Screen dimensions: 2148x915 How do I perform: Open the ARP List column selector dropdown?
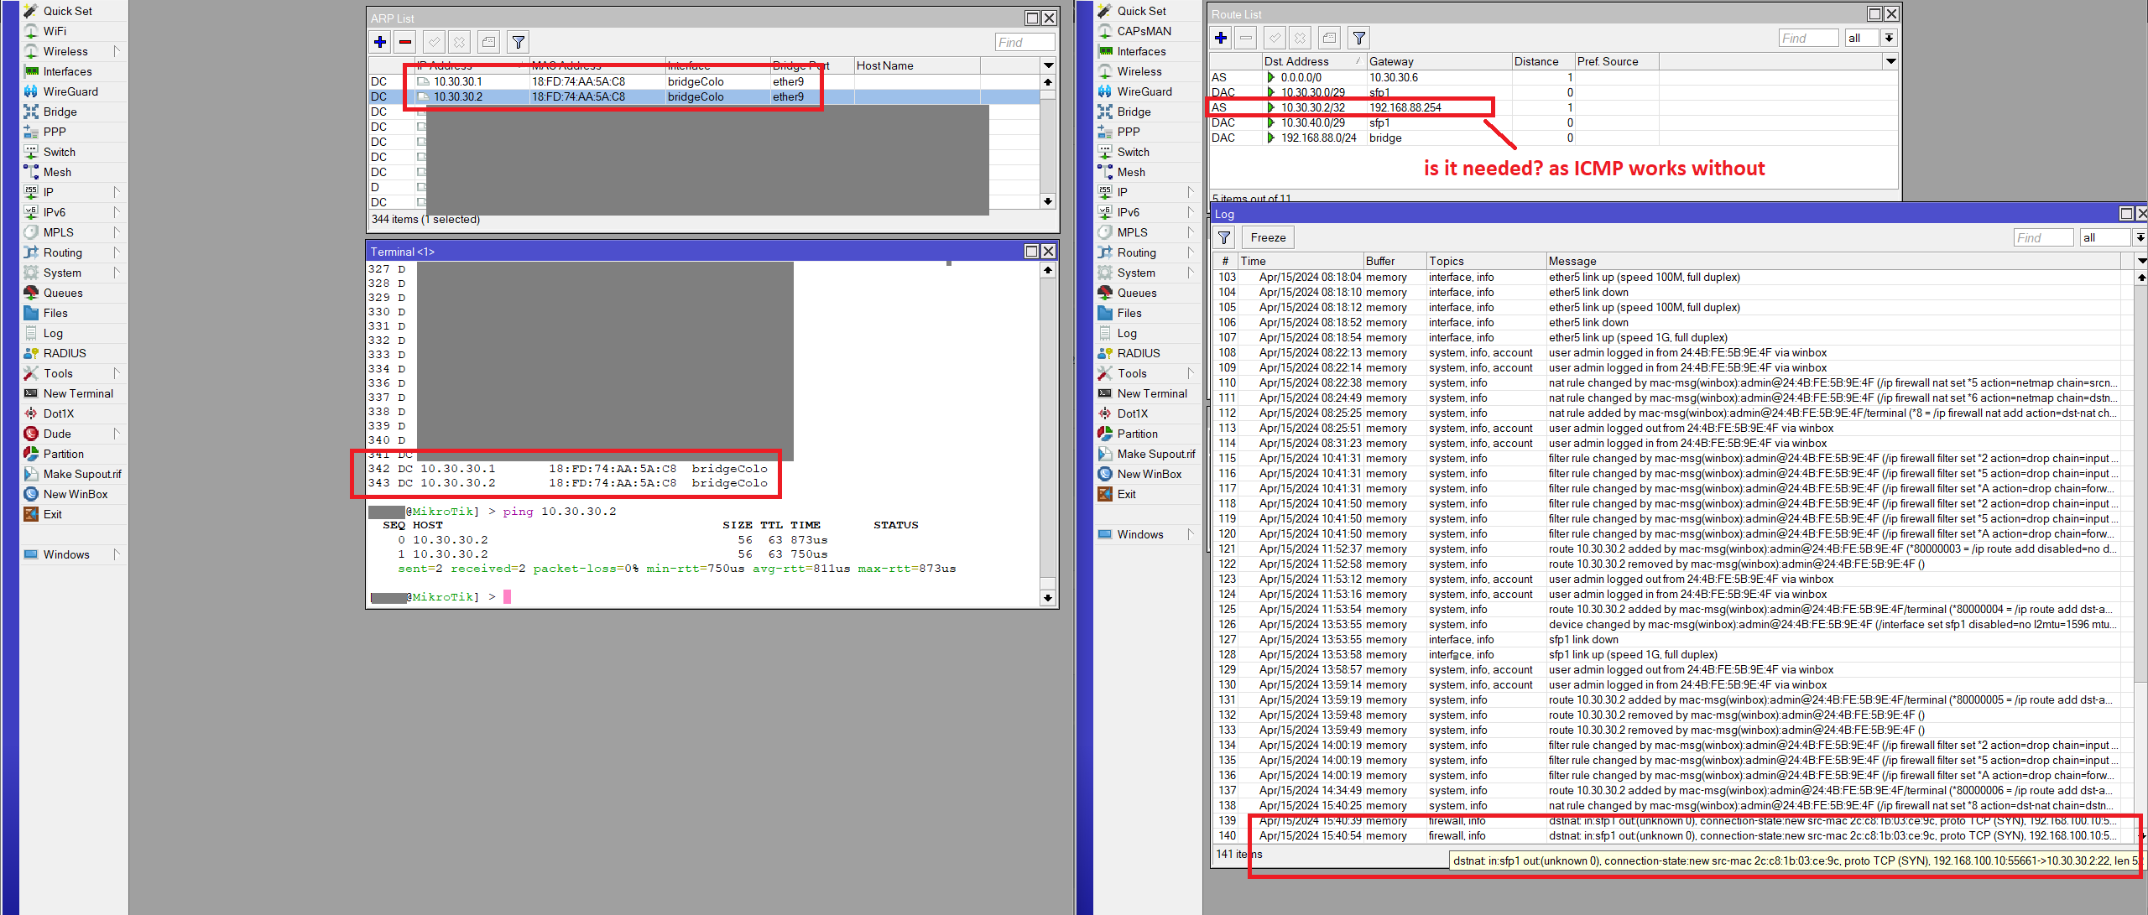coord(1048,65)
